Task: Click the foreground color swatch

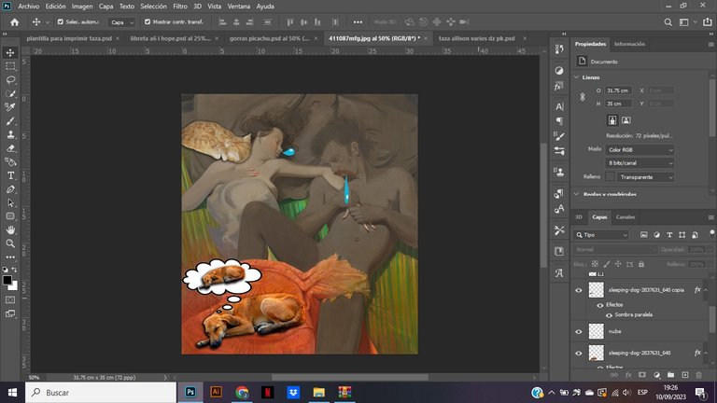Action: click(7, 281)
